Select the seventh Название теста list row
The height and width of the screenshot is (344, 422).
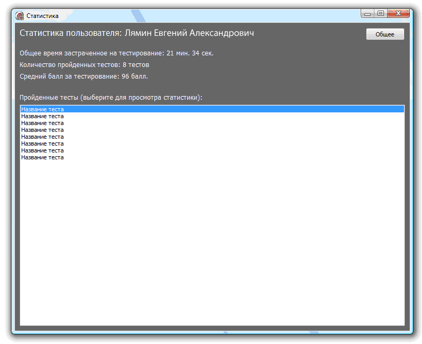tap(212, 150)
